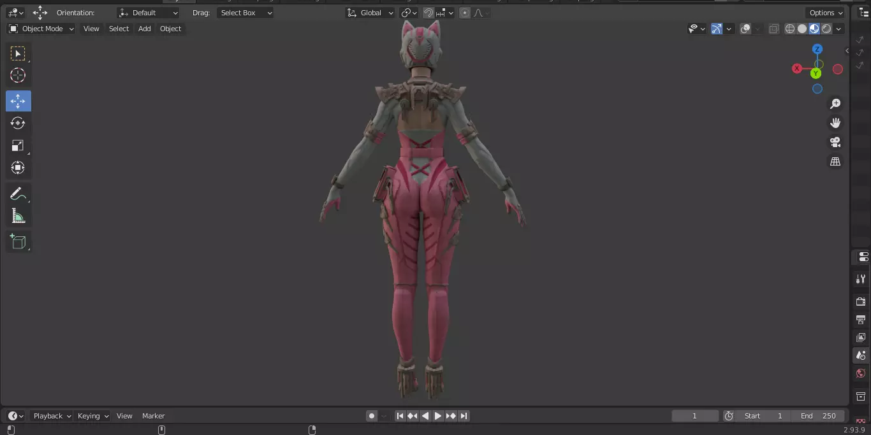Click the Pan view hand icon

835,123
